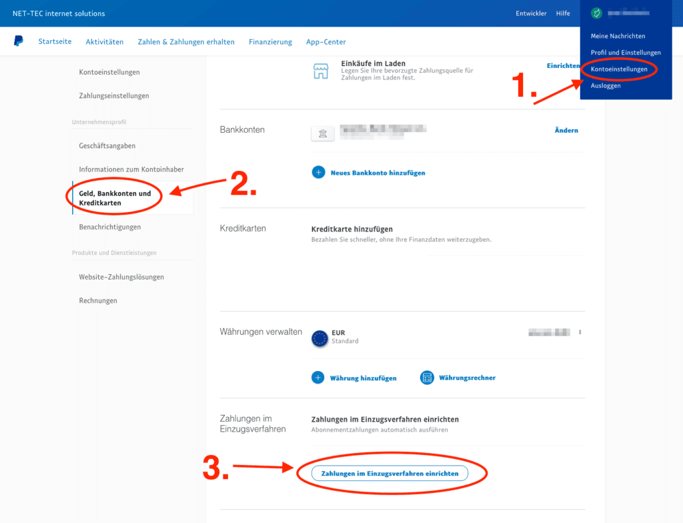Click the PayPal logo icon

pyautogui.click(x=18, y=41)
